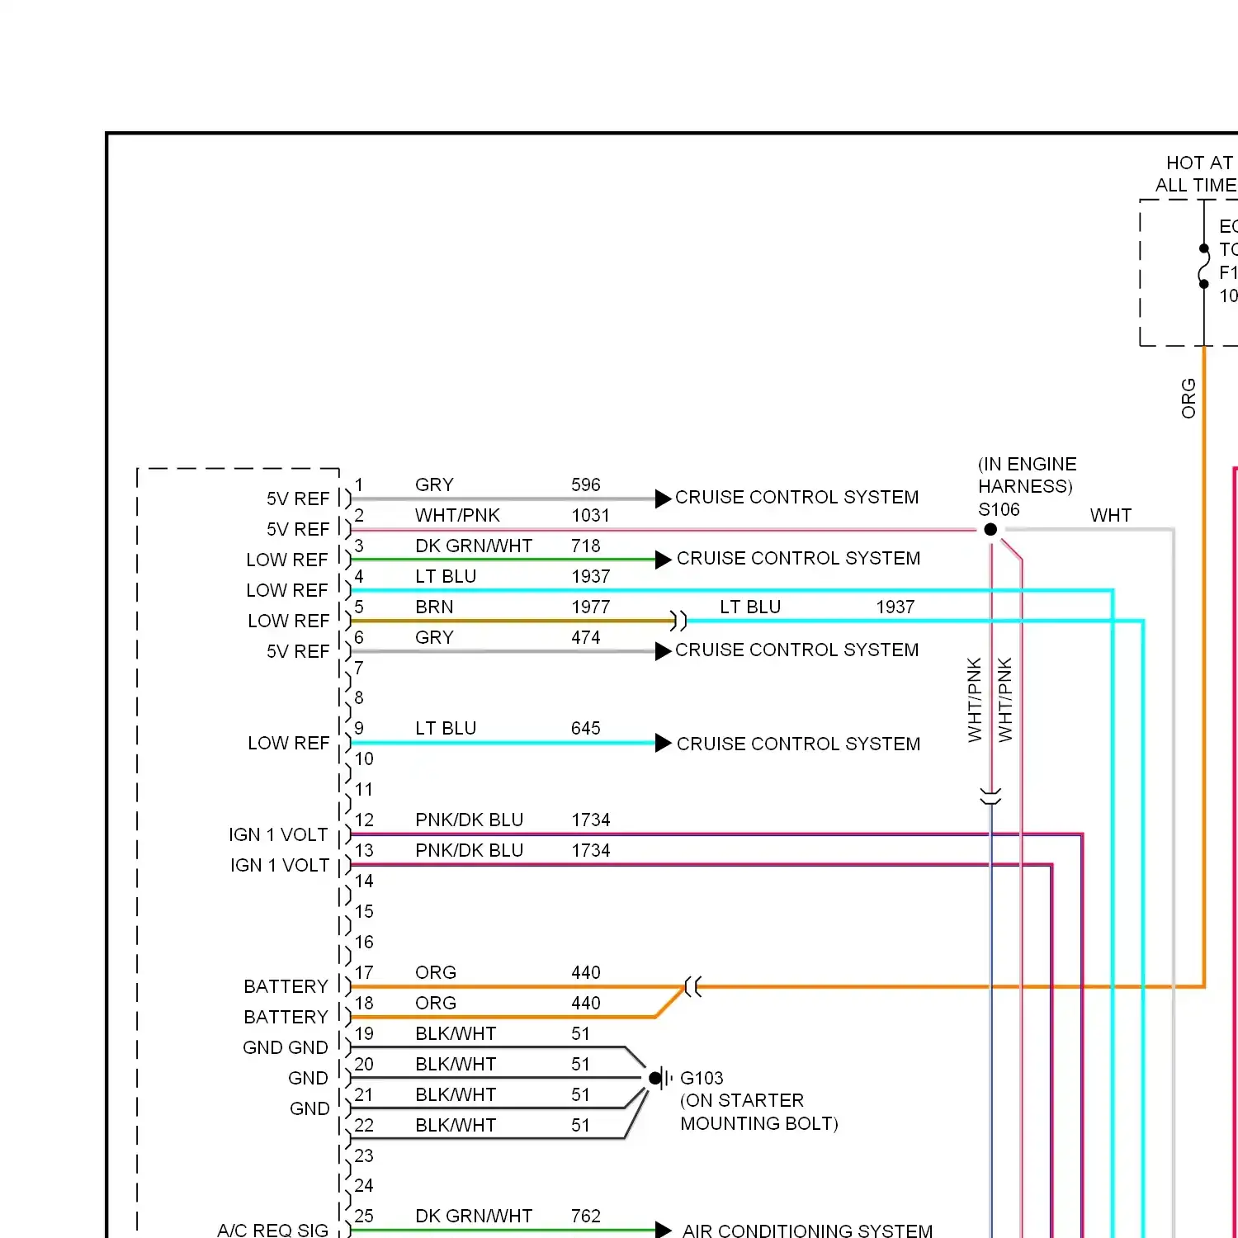The image size is (1238, 1238).
Task: Select the IGN 1 VOLT label on pin 13
Action: click(280, 866)
